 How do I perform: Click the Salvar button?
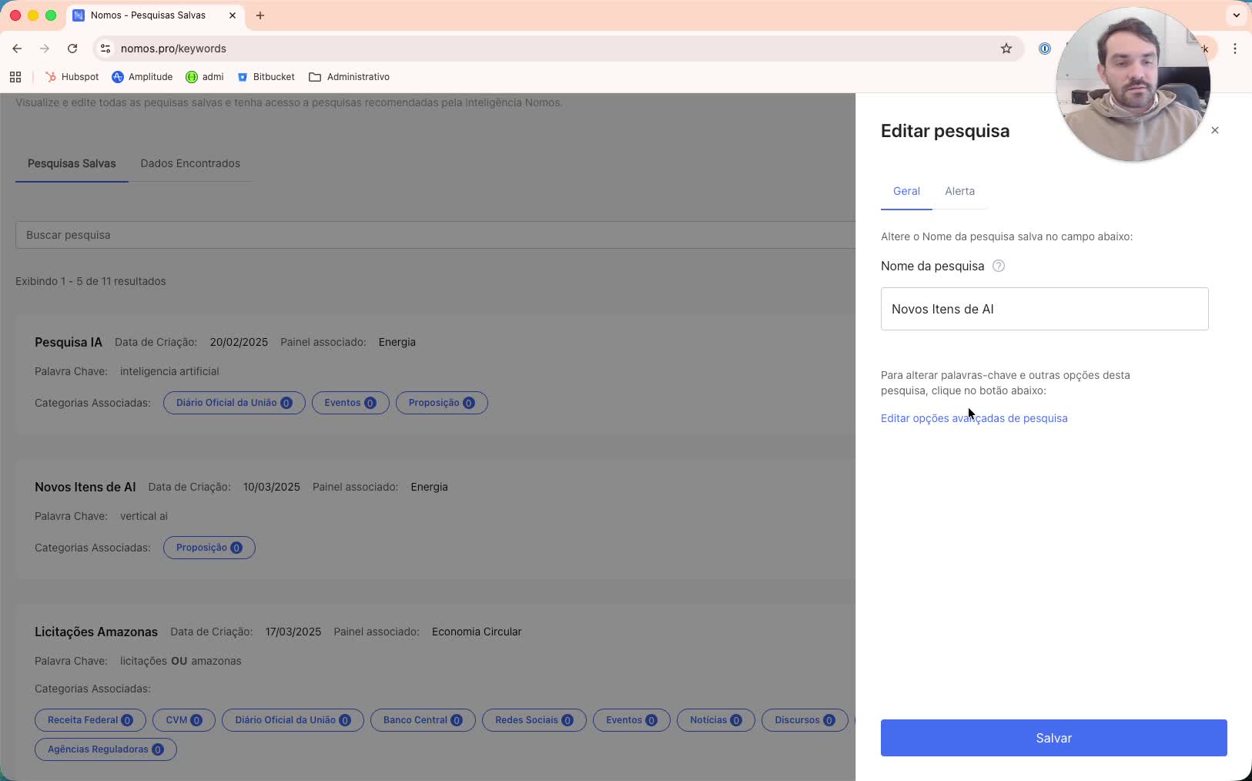coord(1054,738)
